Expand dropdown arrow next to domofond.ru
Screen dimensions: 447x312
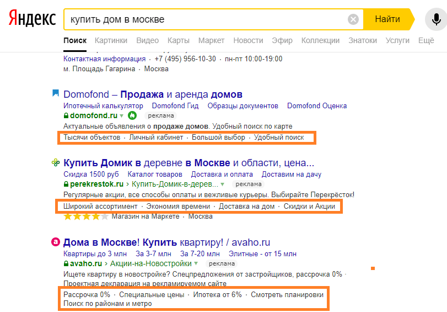point(121,116)
